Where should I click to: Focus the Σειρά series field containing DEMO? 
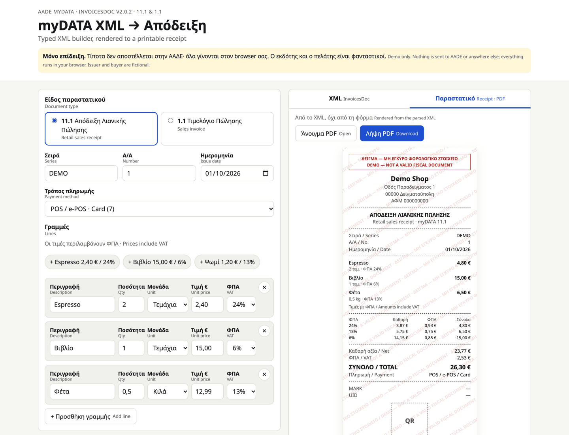[81, 173]
